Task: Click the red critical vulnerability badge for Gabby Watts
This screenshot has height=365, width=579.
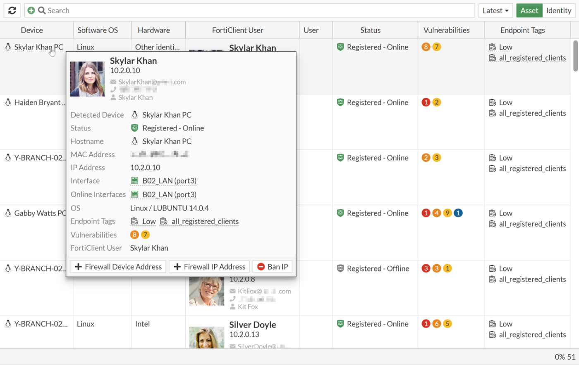Action: [x=426, y=213]
